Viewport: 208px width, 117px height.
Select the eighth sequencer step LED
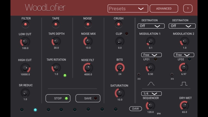point(116,109)
